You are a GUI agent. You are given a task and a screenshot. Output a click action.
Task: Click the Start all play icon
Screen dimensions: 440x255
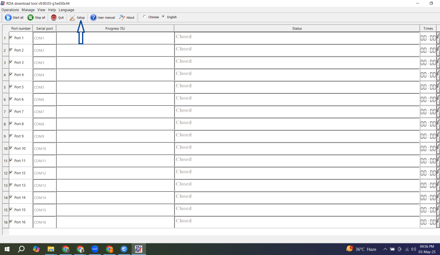(8, 18)
